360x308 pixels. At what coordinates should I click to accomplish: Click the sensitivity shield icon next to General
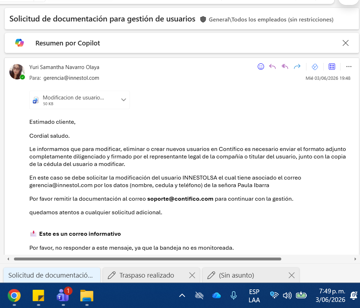[x=203, y=19]
